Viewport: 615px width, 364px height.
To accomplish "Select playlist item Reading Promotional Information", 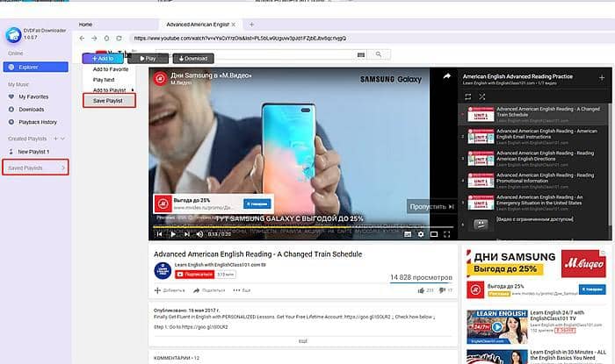I will click(533, 181).
